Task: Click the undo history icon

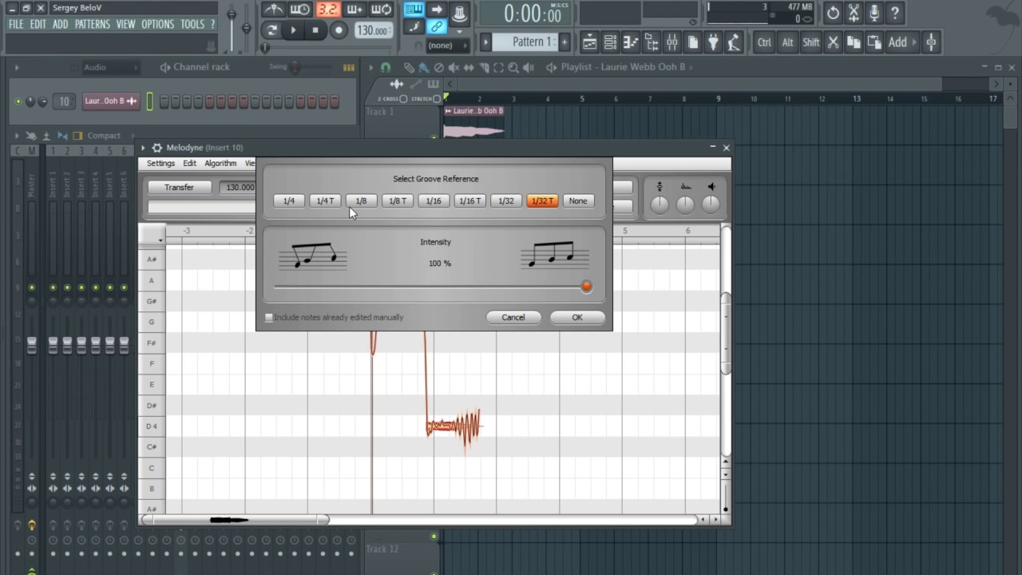Action: 834,13
